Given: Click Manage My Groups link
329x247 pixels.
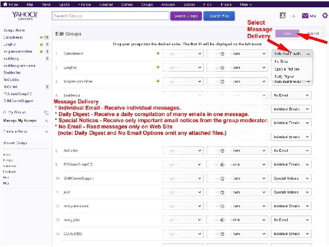Looking at the screenshot, I should pyautogui.click(x=20, y=121).
